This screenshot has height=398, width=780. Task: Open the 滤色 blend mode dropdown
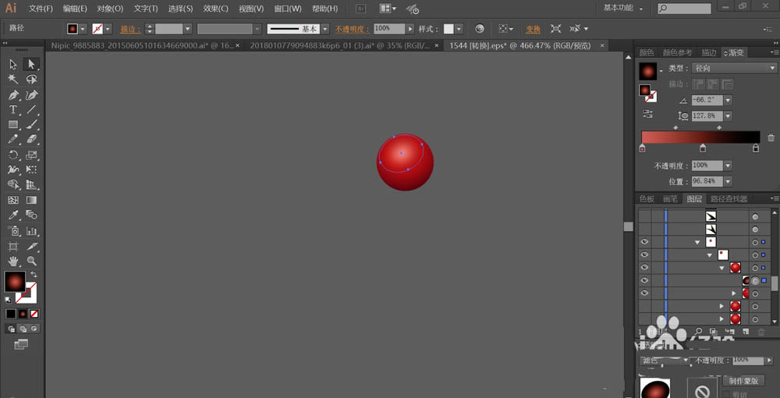(x=665, y=360)
